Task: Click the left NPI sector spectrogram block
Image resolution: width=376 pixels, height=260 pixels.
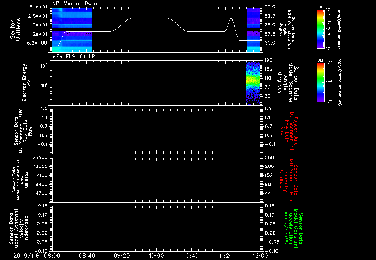Action: pos(72,30)
